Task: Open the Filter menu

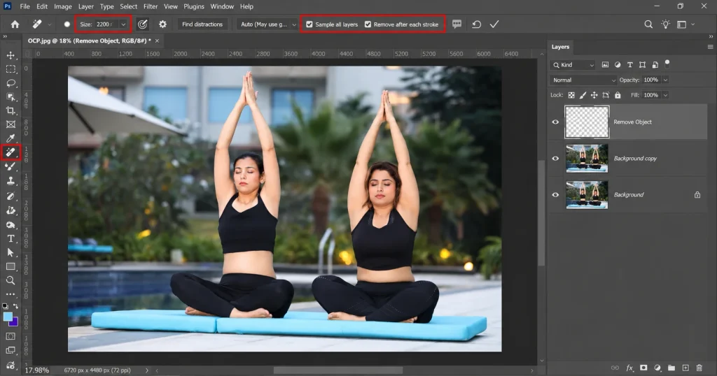Action: pos(151,6)
